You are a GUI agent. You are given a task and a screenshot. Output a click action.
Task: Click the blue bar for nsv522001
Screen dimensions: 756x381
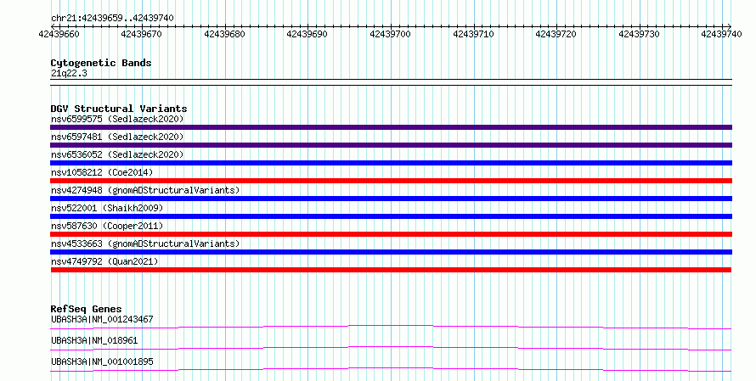tap(391, 216)
